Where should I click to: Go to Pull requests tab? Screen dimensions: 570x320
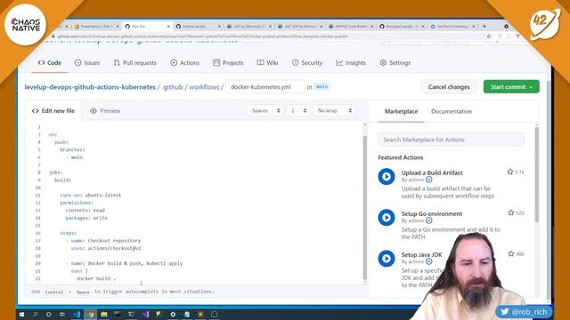pyautogui.click(x=134, y=63)
